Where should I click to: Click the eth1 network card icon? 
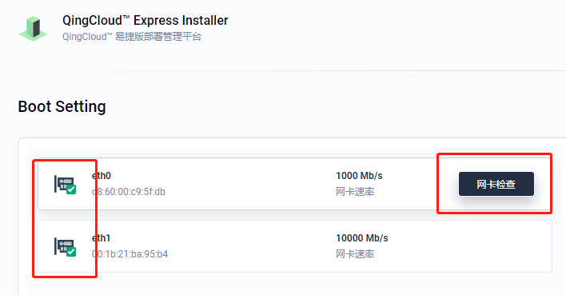[x=65, y=246]
